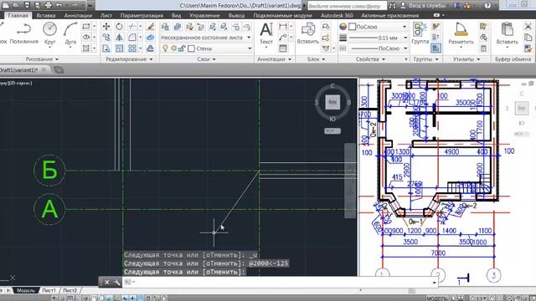
Task: Open the Управление ribbon tab
Action: point(204,15)
